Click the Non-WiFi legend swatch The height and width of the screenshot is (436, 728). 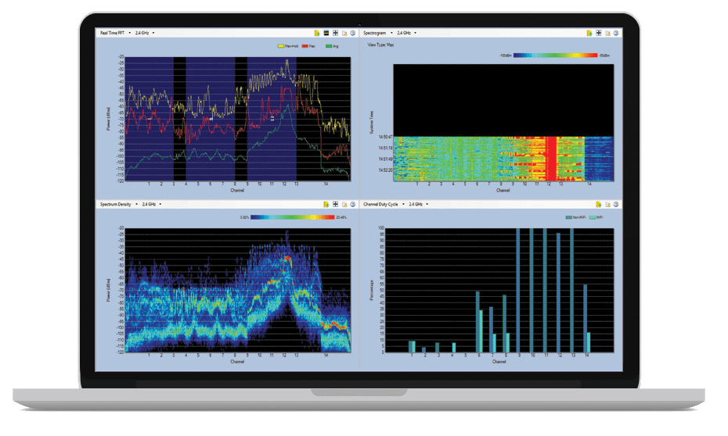569,217
